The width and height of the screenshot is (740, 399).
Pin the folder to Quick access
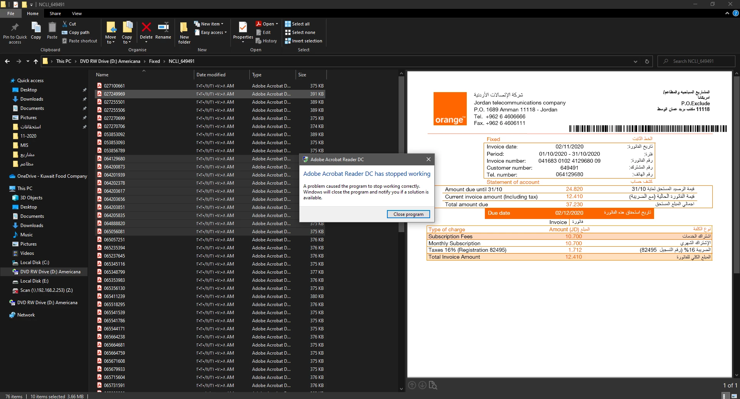(x=15, y=33)
